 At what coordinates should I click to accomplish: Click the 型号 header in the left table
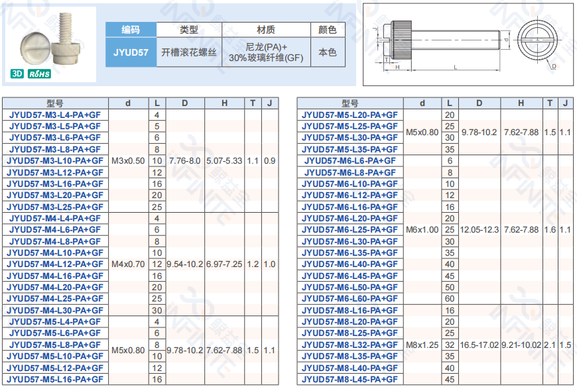pos(55,103)
